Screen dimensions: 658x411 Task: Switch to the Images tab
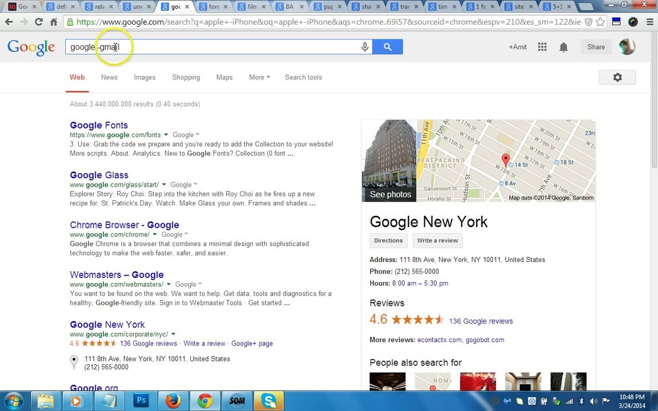[145, 77]
